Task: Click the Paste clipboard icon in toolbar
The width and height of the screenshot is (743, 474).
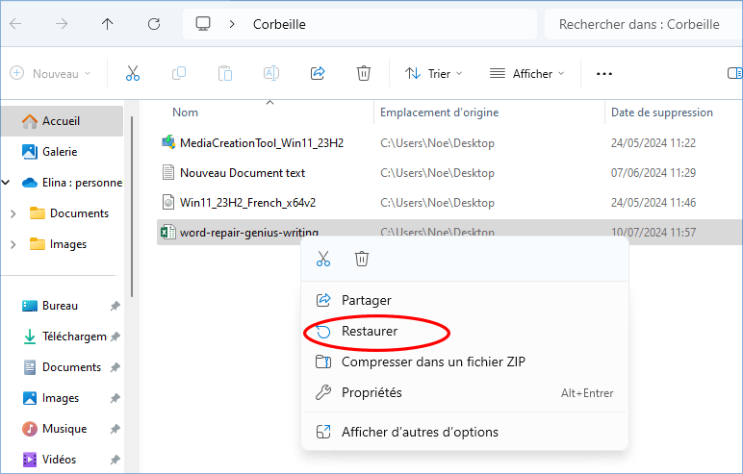Action: pyautogui.click(x=225, y=73)
